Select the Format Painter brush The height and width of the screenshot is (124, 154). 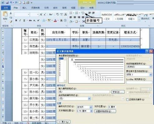(11, 22)
